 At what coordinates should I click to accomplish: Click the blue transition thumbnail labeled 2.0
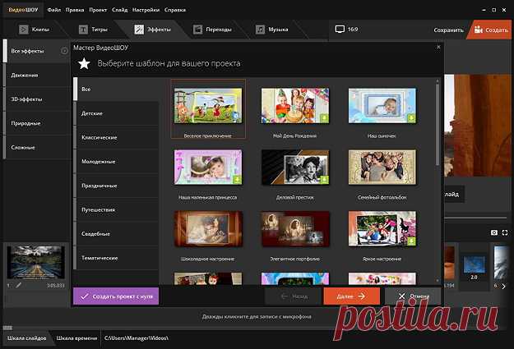474,264
